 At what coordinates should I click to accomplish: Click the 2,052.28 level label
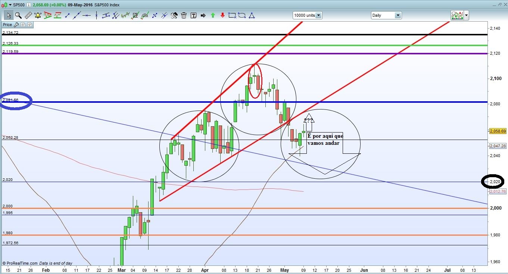(x=10, y=138)
